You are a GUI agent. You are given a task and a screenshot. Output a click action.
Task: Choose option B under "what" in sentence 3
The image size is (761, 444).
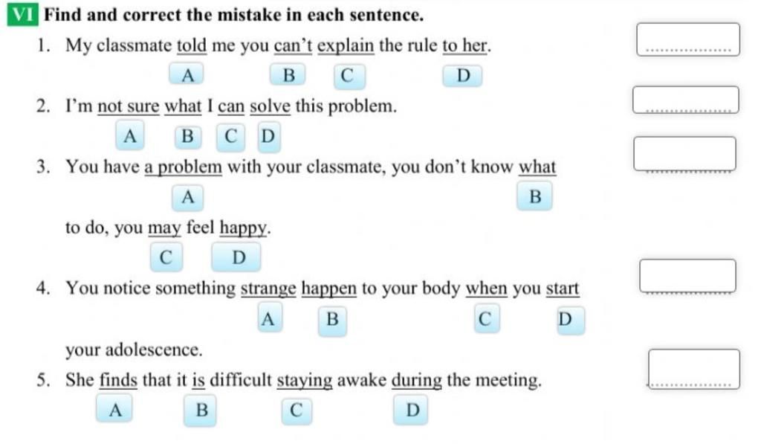coord(534,196)
